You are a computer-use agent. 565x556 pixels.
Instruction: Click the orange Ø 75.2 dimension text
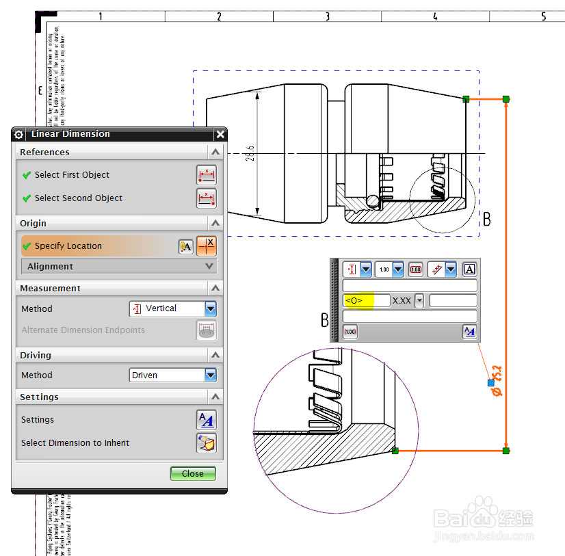(497, 381)
